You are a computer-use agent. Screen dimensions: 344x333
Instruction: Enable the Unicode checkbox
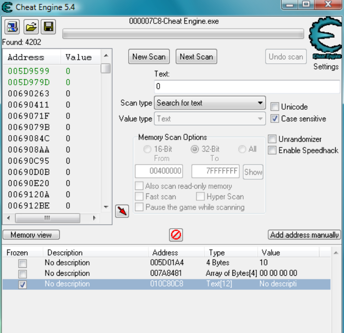pyautogui.click(x=275, y=107)
